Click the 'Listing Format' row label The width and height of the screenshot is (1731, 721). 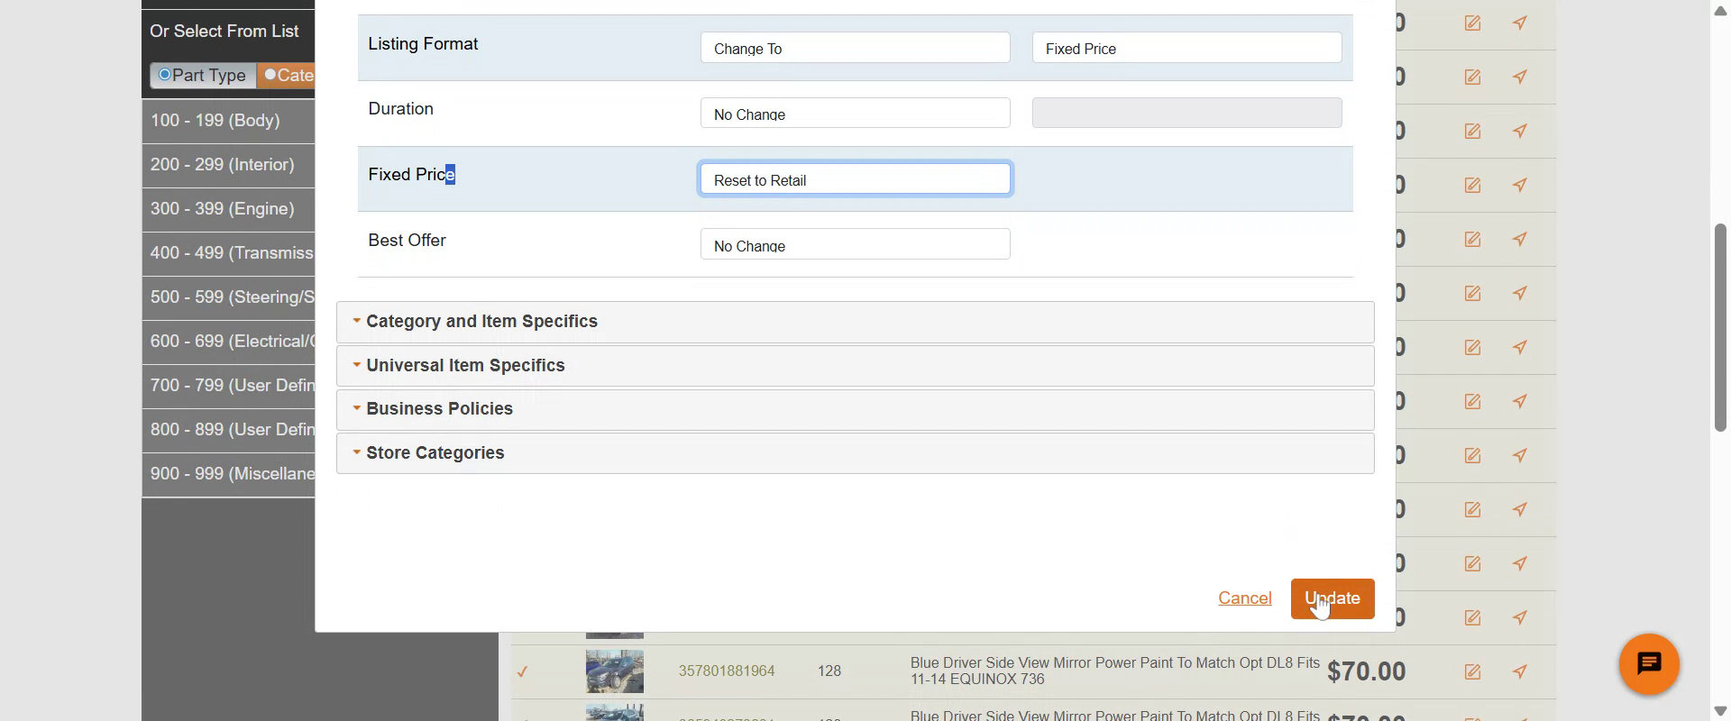pos(423,44)
